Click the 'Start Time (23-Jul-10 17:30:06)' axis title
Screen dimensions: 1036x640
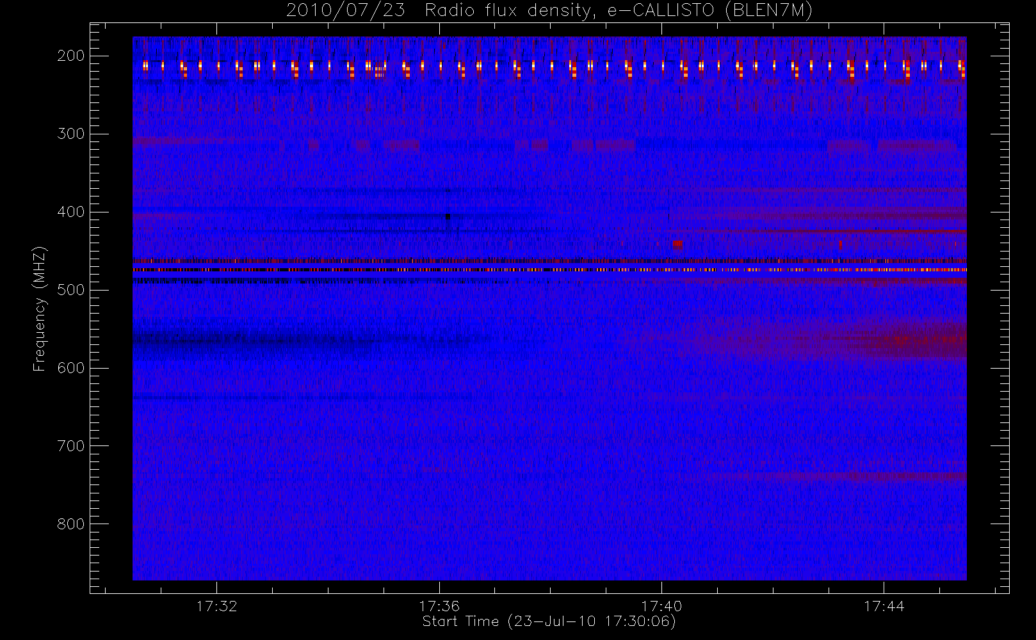click(x=549, y=621)
